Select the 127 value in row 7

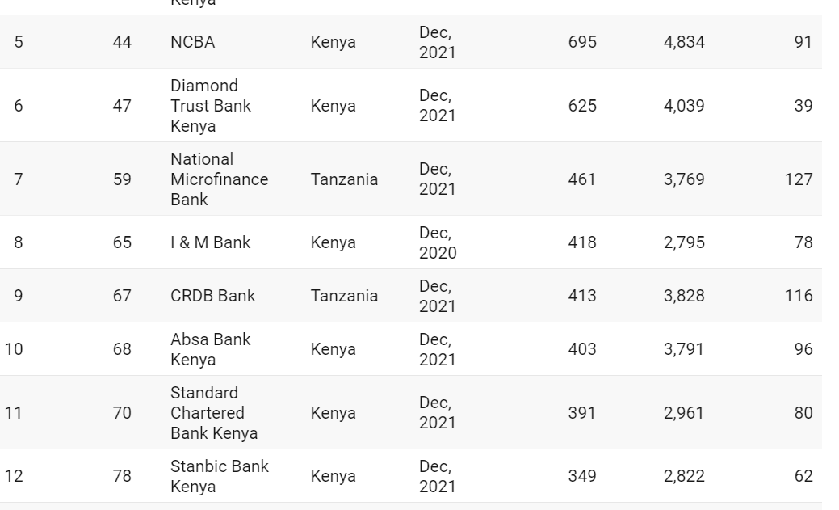[x=798, y=179]
